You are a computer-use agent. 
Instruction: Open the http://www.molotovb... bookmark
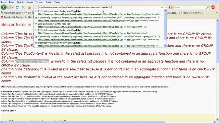click(x=191, y=13)
